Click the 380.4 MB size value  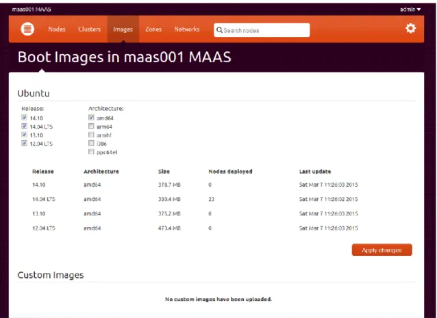[x=169, y=199]
